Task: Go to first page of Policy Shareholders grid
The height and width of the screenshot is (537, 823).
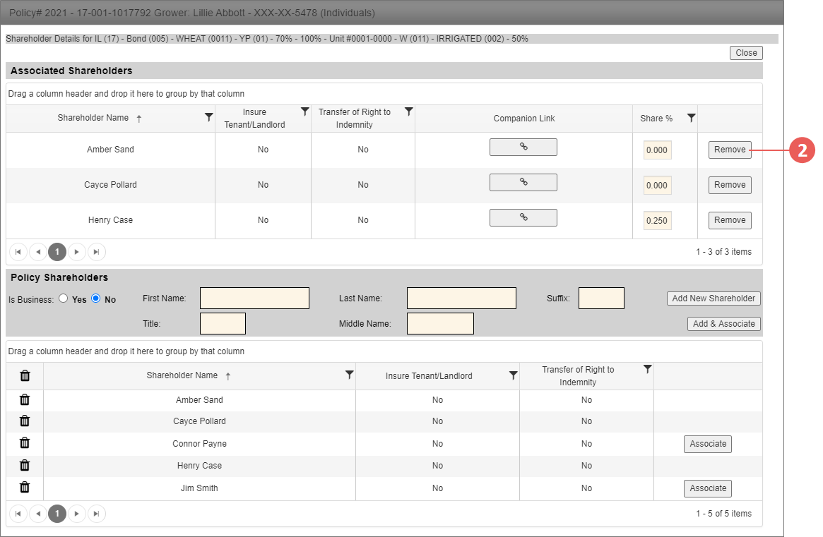Action: click(x=18, y=514)
